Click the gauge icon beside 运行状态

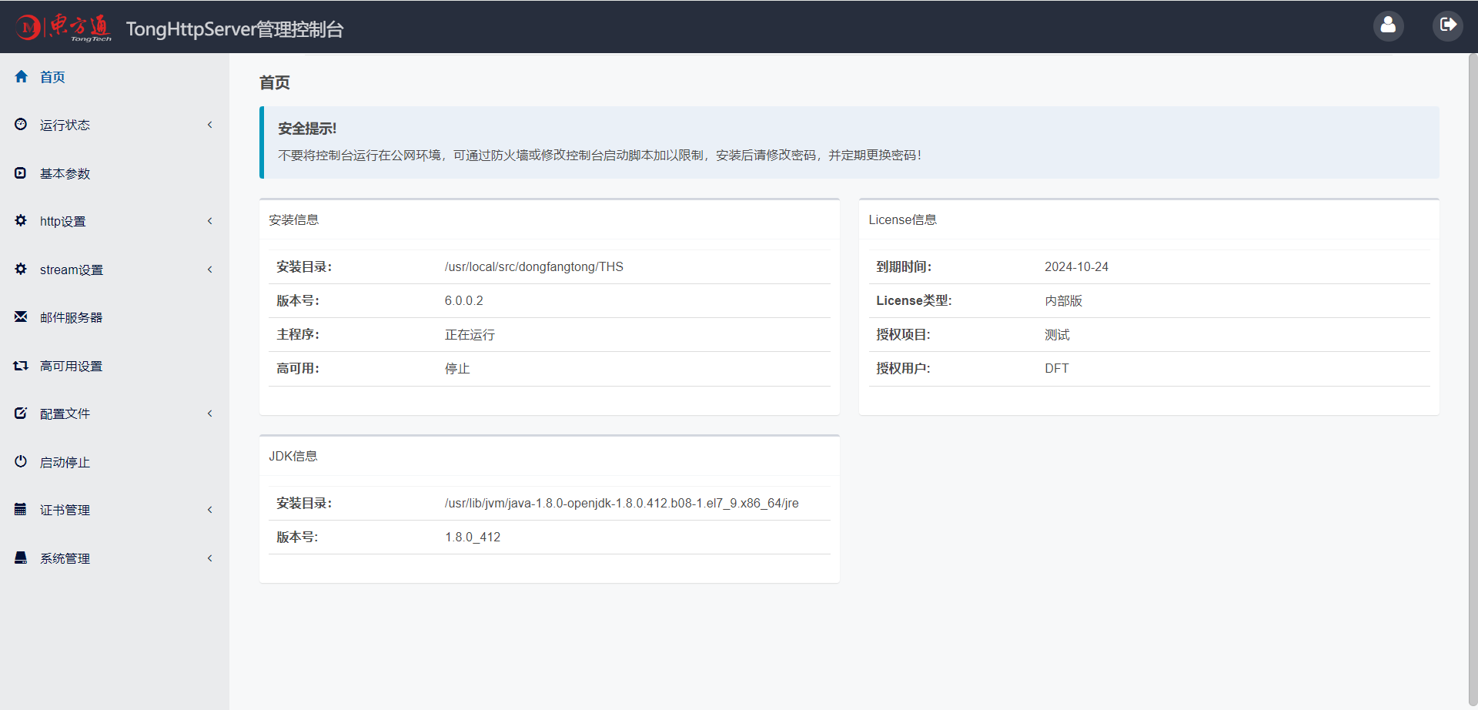[21, 124]
